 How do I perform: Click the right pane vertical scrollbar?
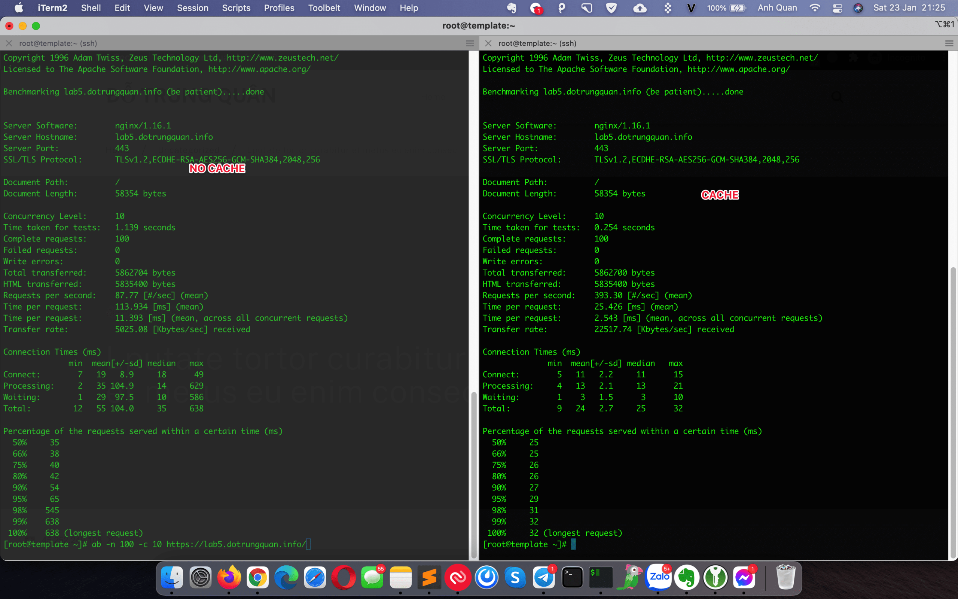pos(953,412)
